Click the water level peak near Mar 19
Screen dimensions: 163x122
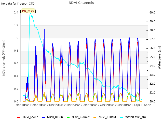31,13
